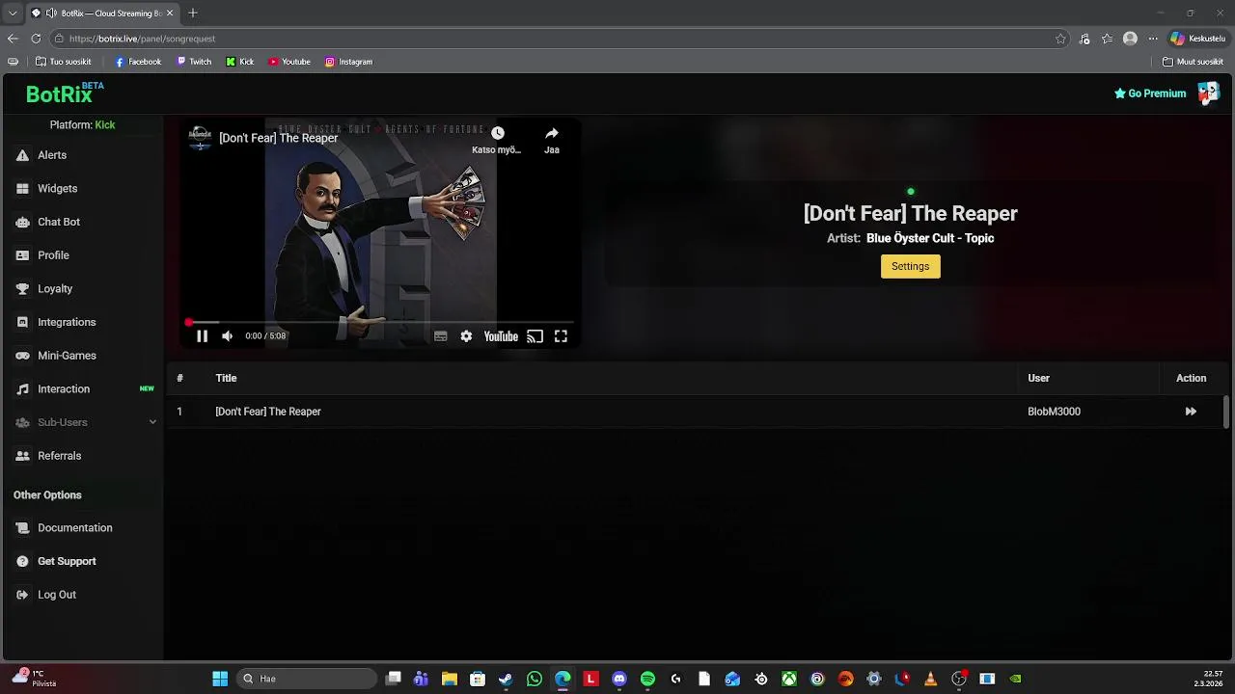Click the taskbar search box Hae
Viewport: 1235px width, 694px height.
click(x=307, y=679)
